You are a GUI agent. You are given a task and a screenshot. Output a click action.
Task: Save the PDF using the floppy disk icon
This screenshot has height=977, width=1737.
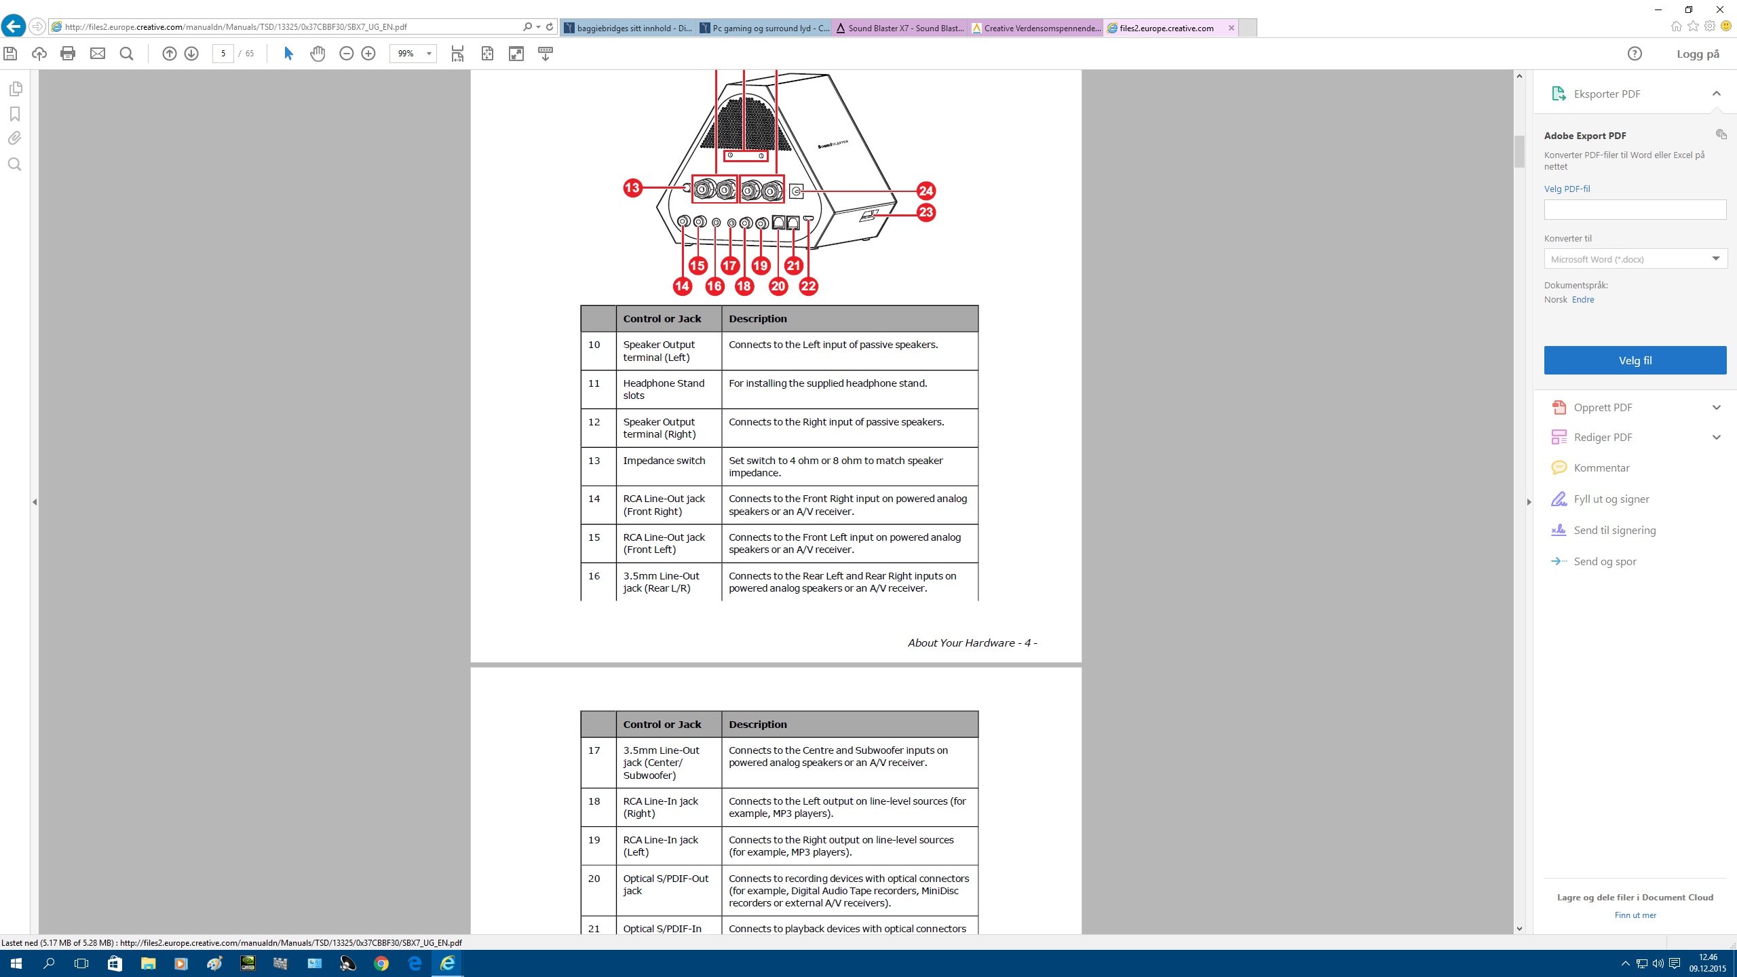10,54
